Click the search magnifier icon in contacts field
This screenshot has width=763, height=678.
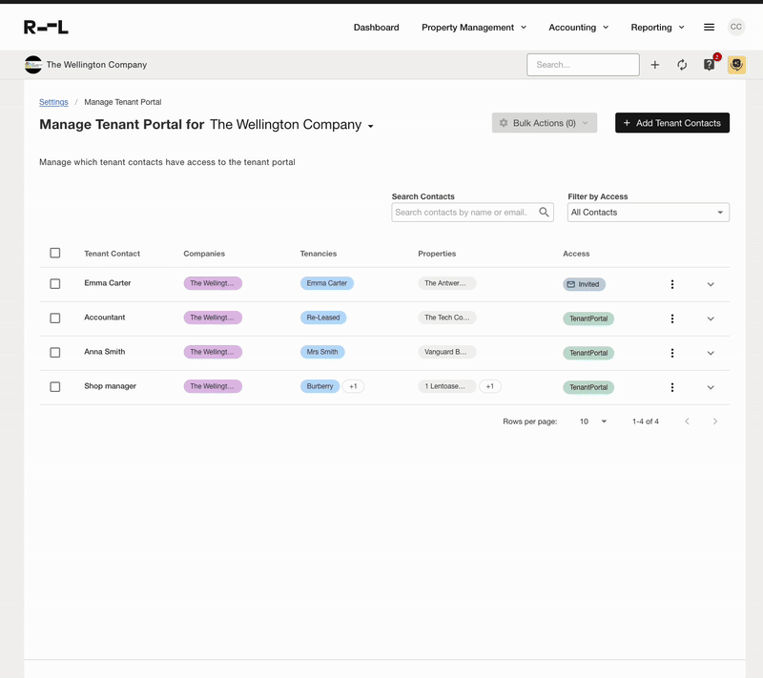coord(545,213)
